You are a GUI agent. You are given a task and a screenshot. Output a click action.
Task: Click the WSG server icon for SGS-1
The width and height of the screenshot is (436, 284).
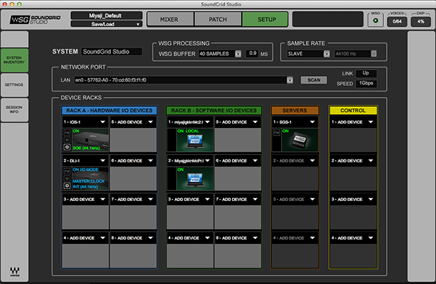coord(299,141)
